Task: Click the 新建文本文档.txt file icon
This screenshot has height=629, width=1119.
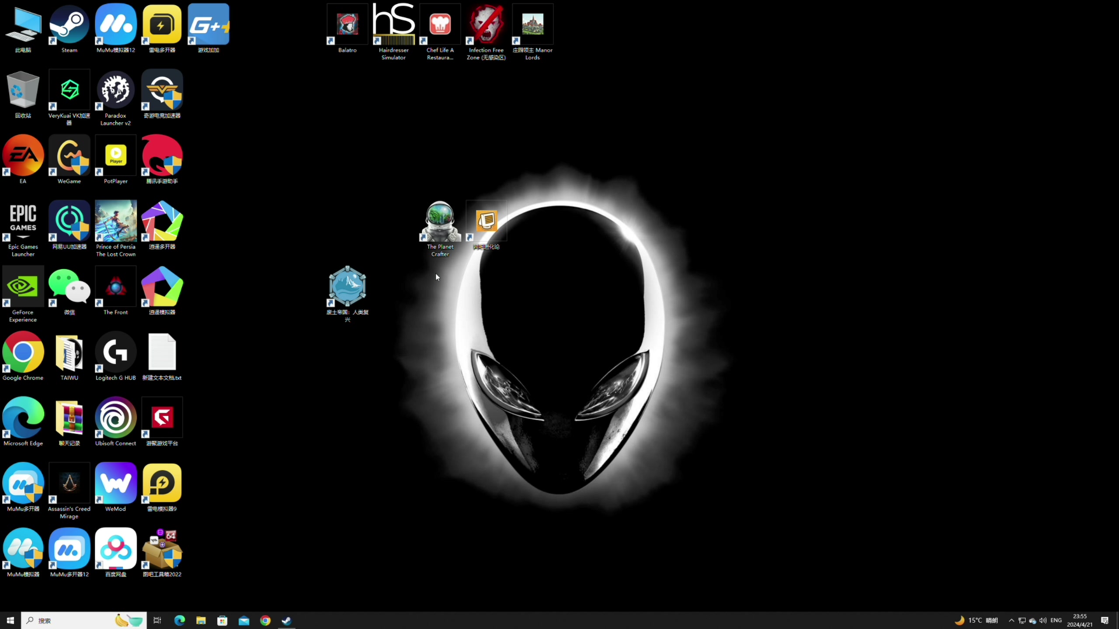Action: click(162, 356)
